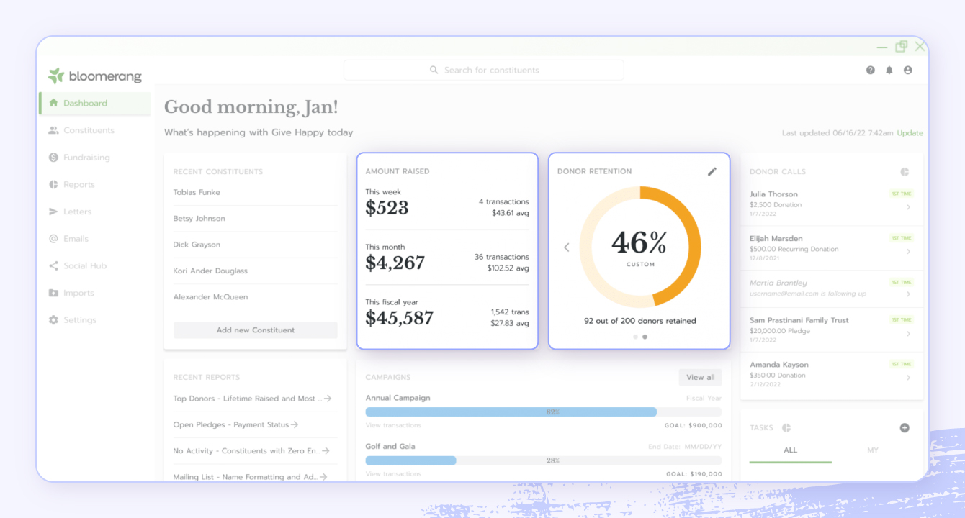965x518 pixels.
Task: Expand Julia Thorson donor call chevron
Action: click(x=908, y=207)
